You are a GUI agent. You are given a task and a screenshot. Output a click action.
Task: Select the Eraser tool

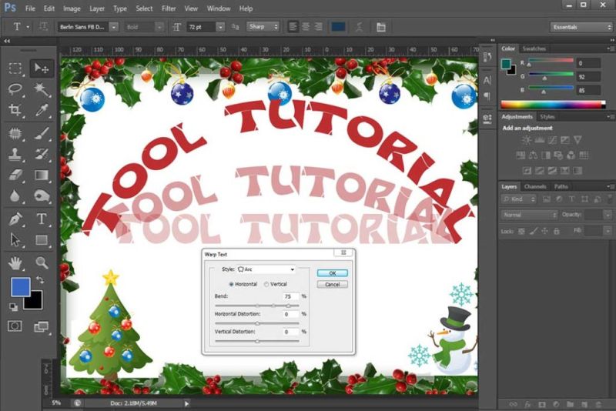[15, 175]
